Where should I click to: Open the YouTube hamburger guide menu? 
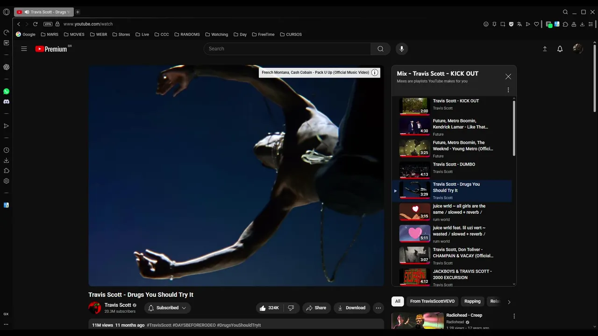pyautogui.click(x=24, y=49)
